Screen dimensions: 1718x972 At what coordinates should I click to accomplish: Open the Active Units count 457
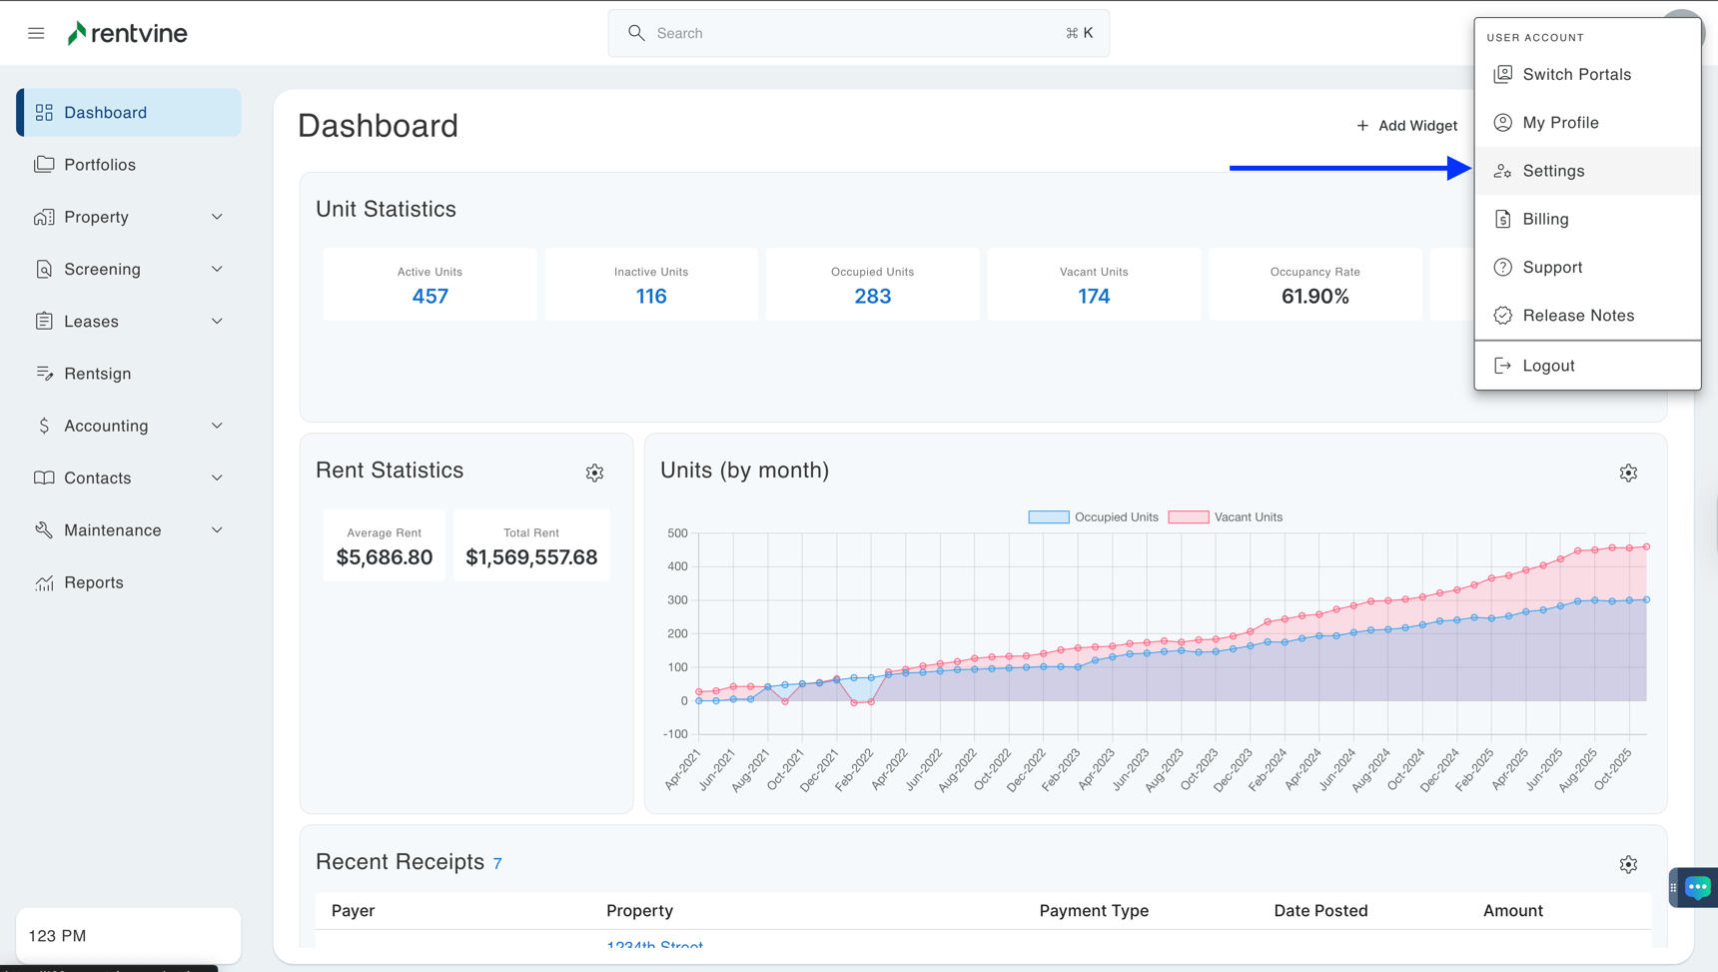(429, 297)
